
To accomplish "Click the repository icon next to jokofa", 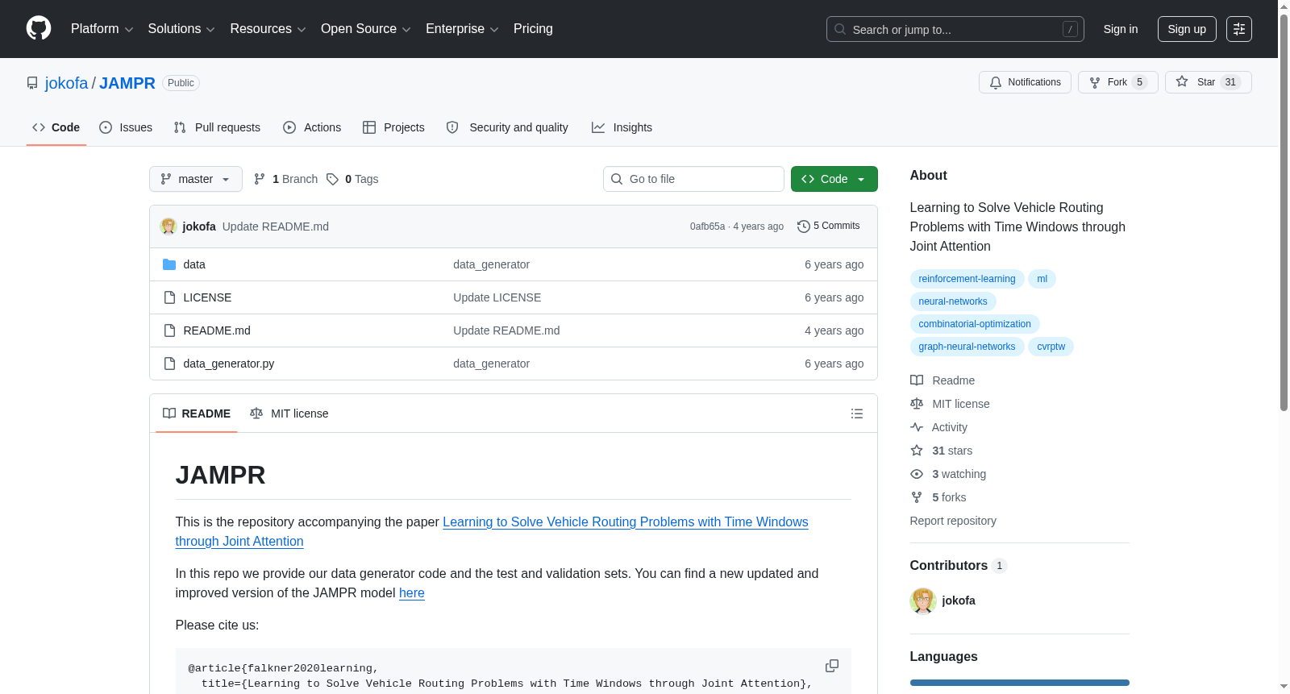I will point(32,83).
